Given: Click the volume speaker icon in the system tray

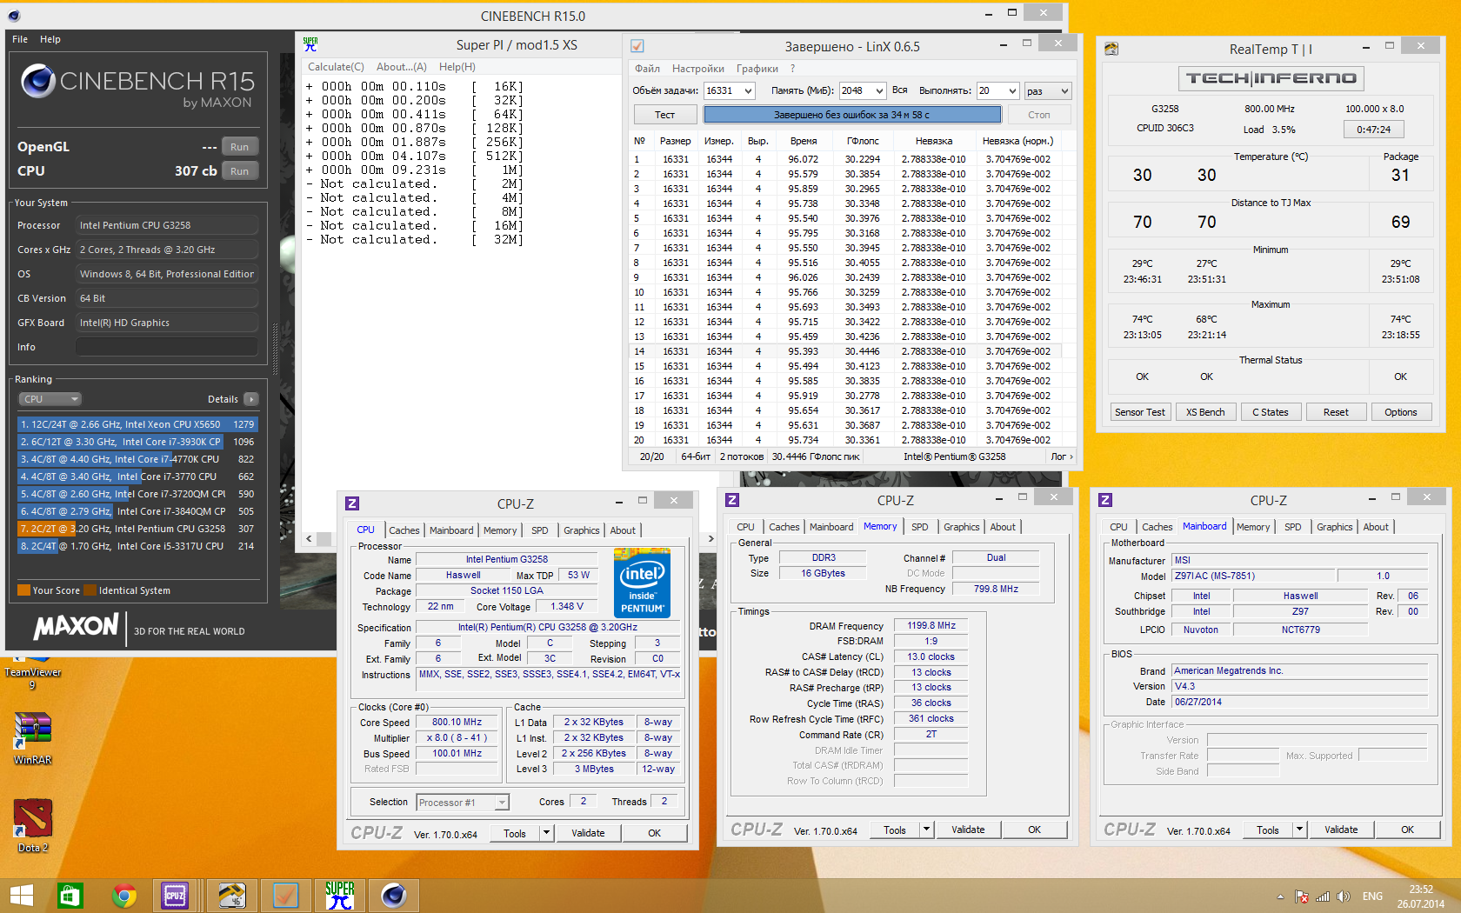Looking at the screenshot, I should pos(1344,896).
